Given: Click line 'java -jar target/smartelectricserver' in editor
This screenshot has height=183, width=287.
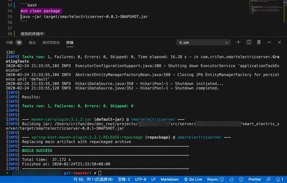Looking at the screenshot, I should click(x=84, y=17).
